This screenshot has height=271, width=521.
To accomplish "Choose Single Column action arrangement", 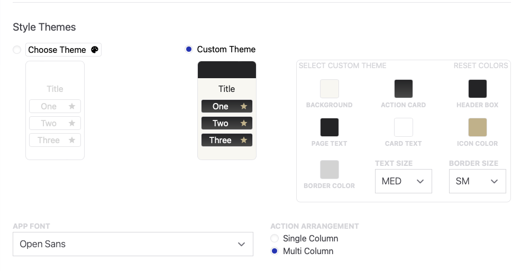I will tap(275, 238).
